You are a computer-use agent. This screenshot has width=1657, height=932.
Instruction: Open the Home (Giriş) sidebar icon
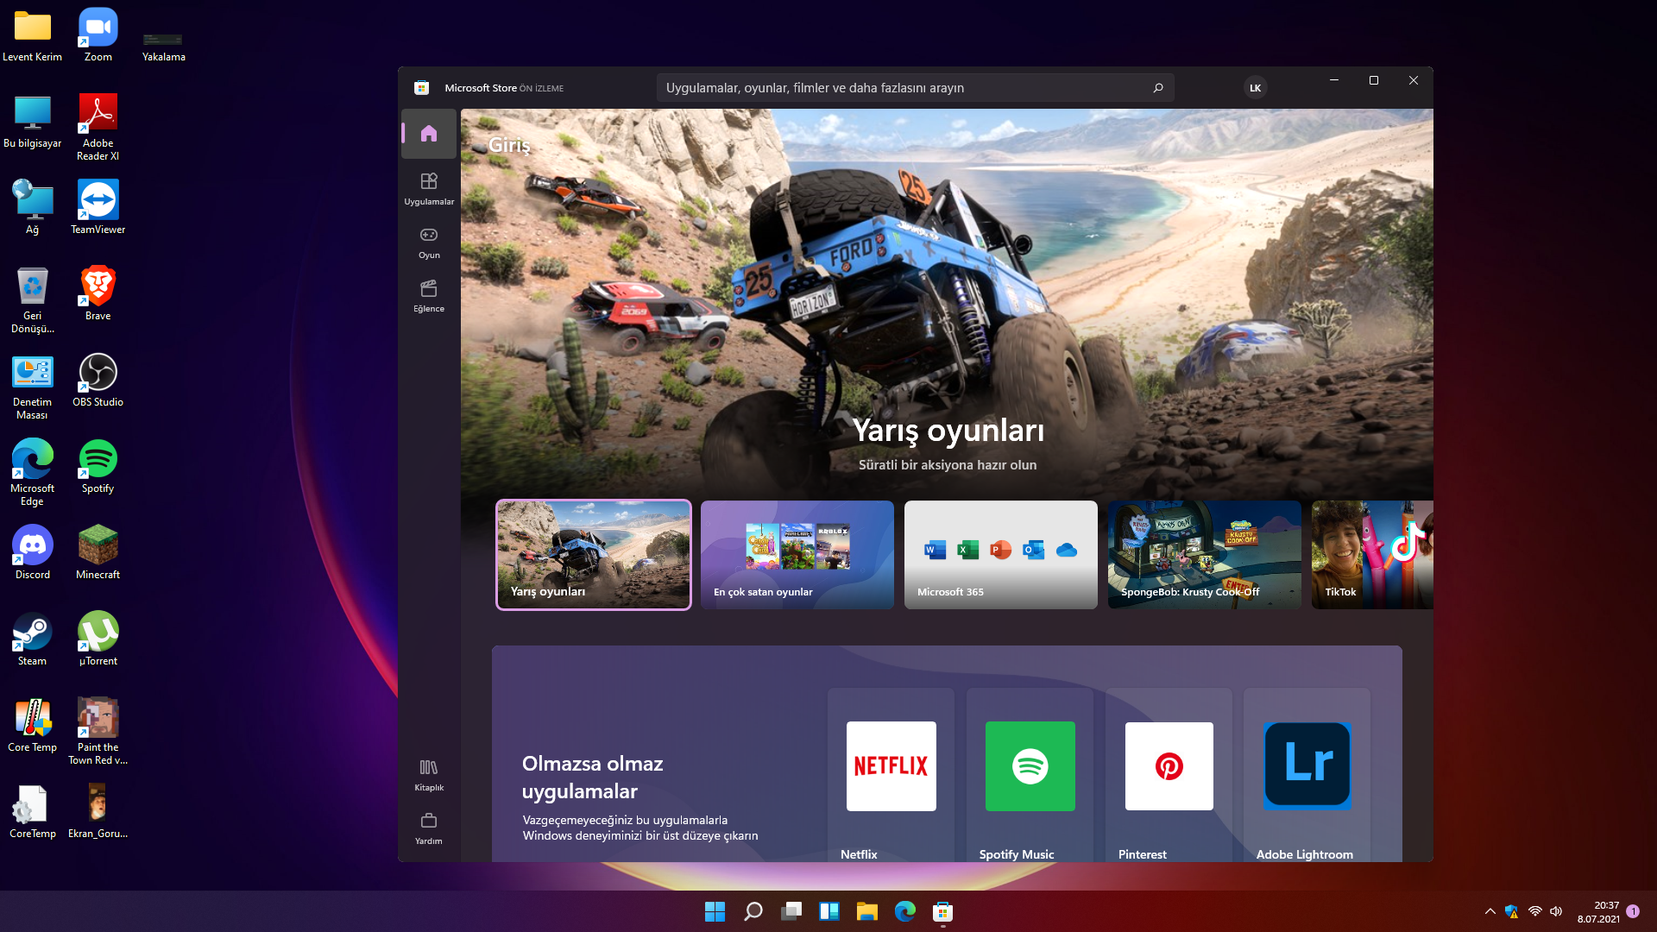tap(429, 134)
